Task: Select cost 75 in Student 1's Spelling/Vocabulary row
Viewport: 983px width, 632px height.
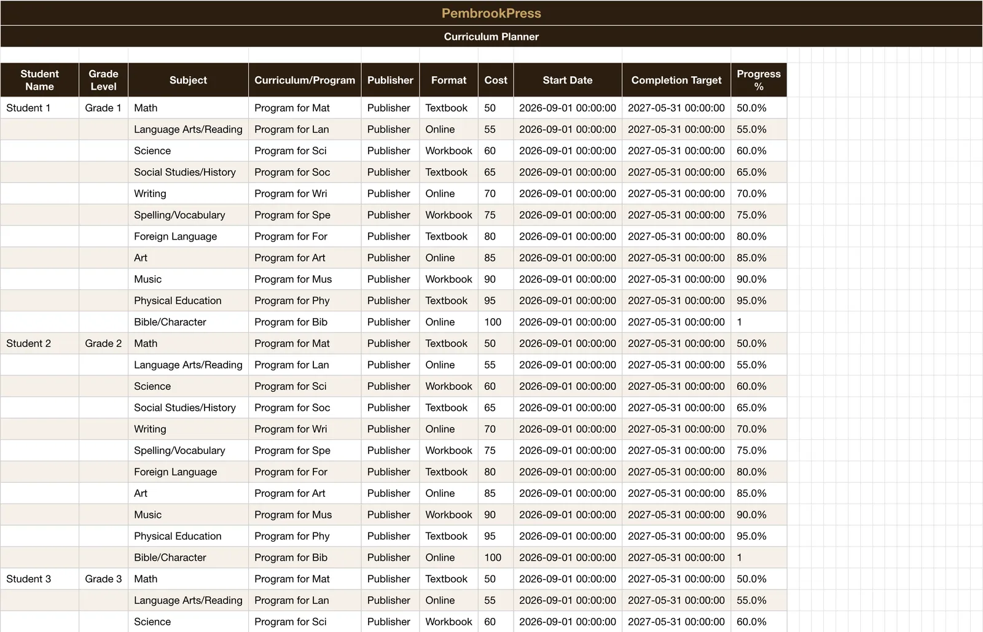Action: click(x=496, y=215)
